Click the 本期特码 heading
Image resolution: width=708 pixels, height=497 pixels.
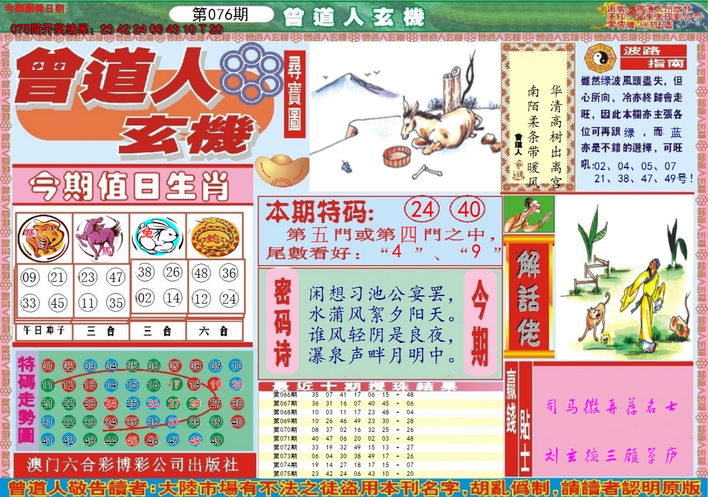click(x=319, y=211)
